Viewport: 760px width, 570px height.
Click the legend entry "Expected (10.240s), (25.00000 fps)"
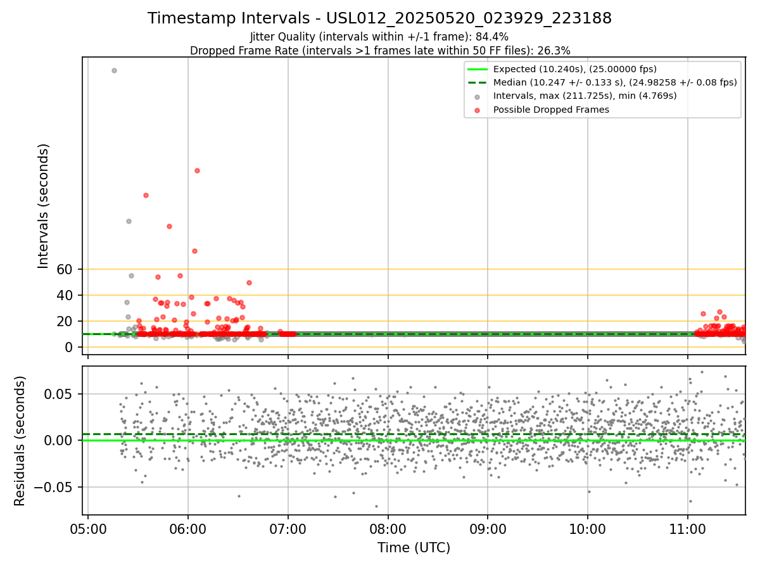click(x=575, y=69)
